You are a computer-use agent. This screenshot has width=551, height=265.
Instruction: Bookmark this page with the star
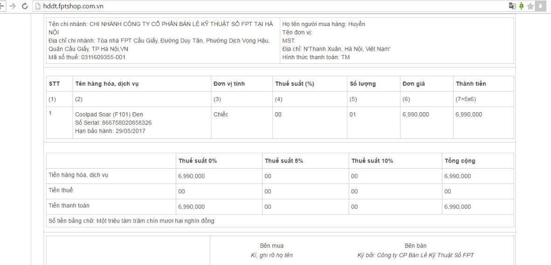click(532, 6)
